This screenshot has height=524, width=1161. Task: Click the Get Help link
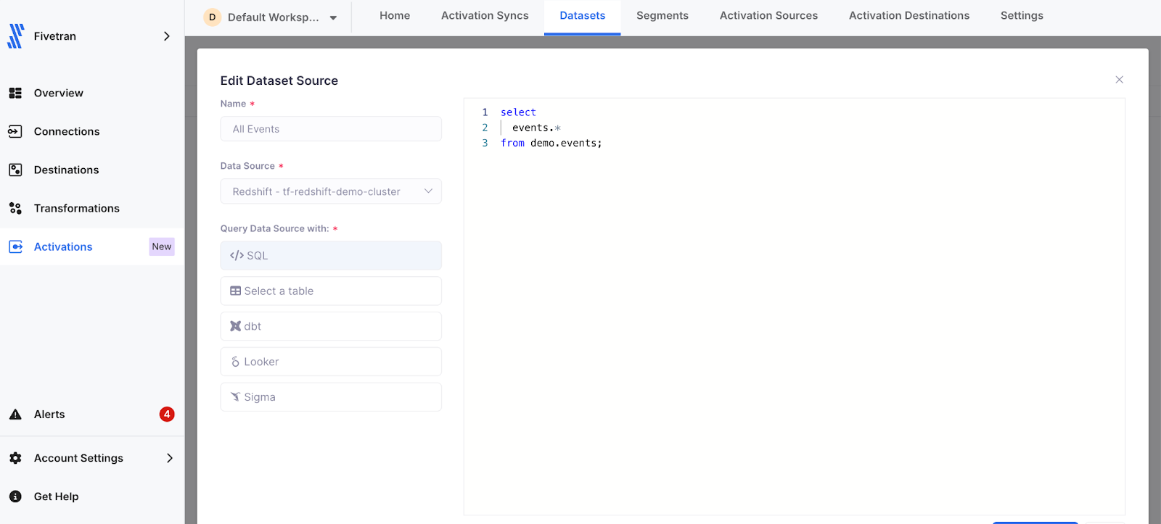pos(56,496)
